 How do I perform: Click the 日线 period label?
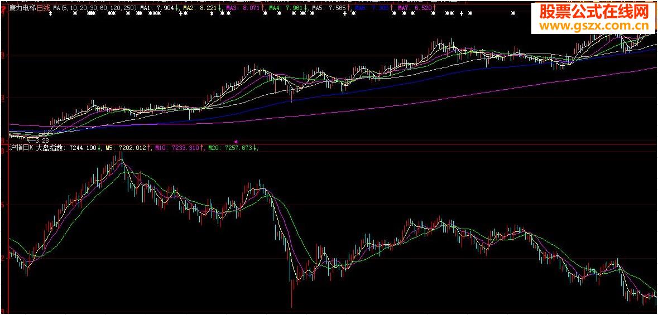click(44, 8)
